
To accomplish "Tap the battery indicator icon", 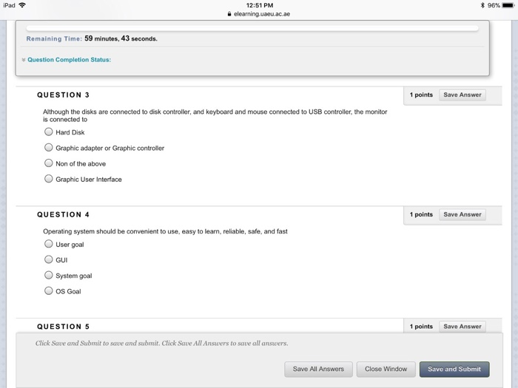I will (x=508, y=5).
